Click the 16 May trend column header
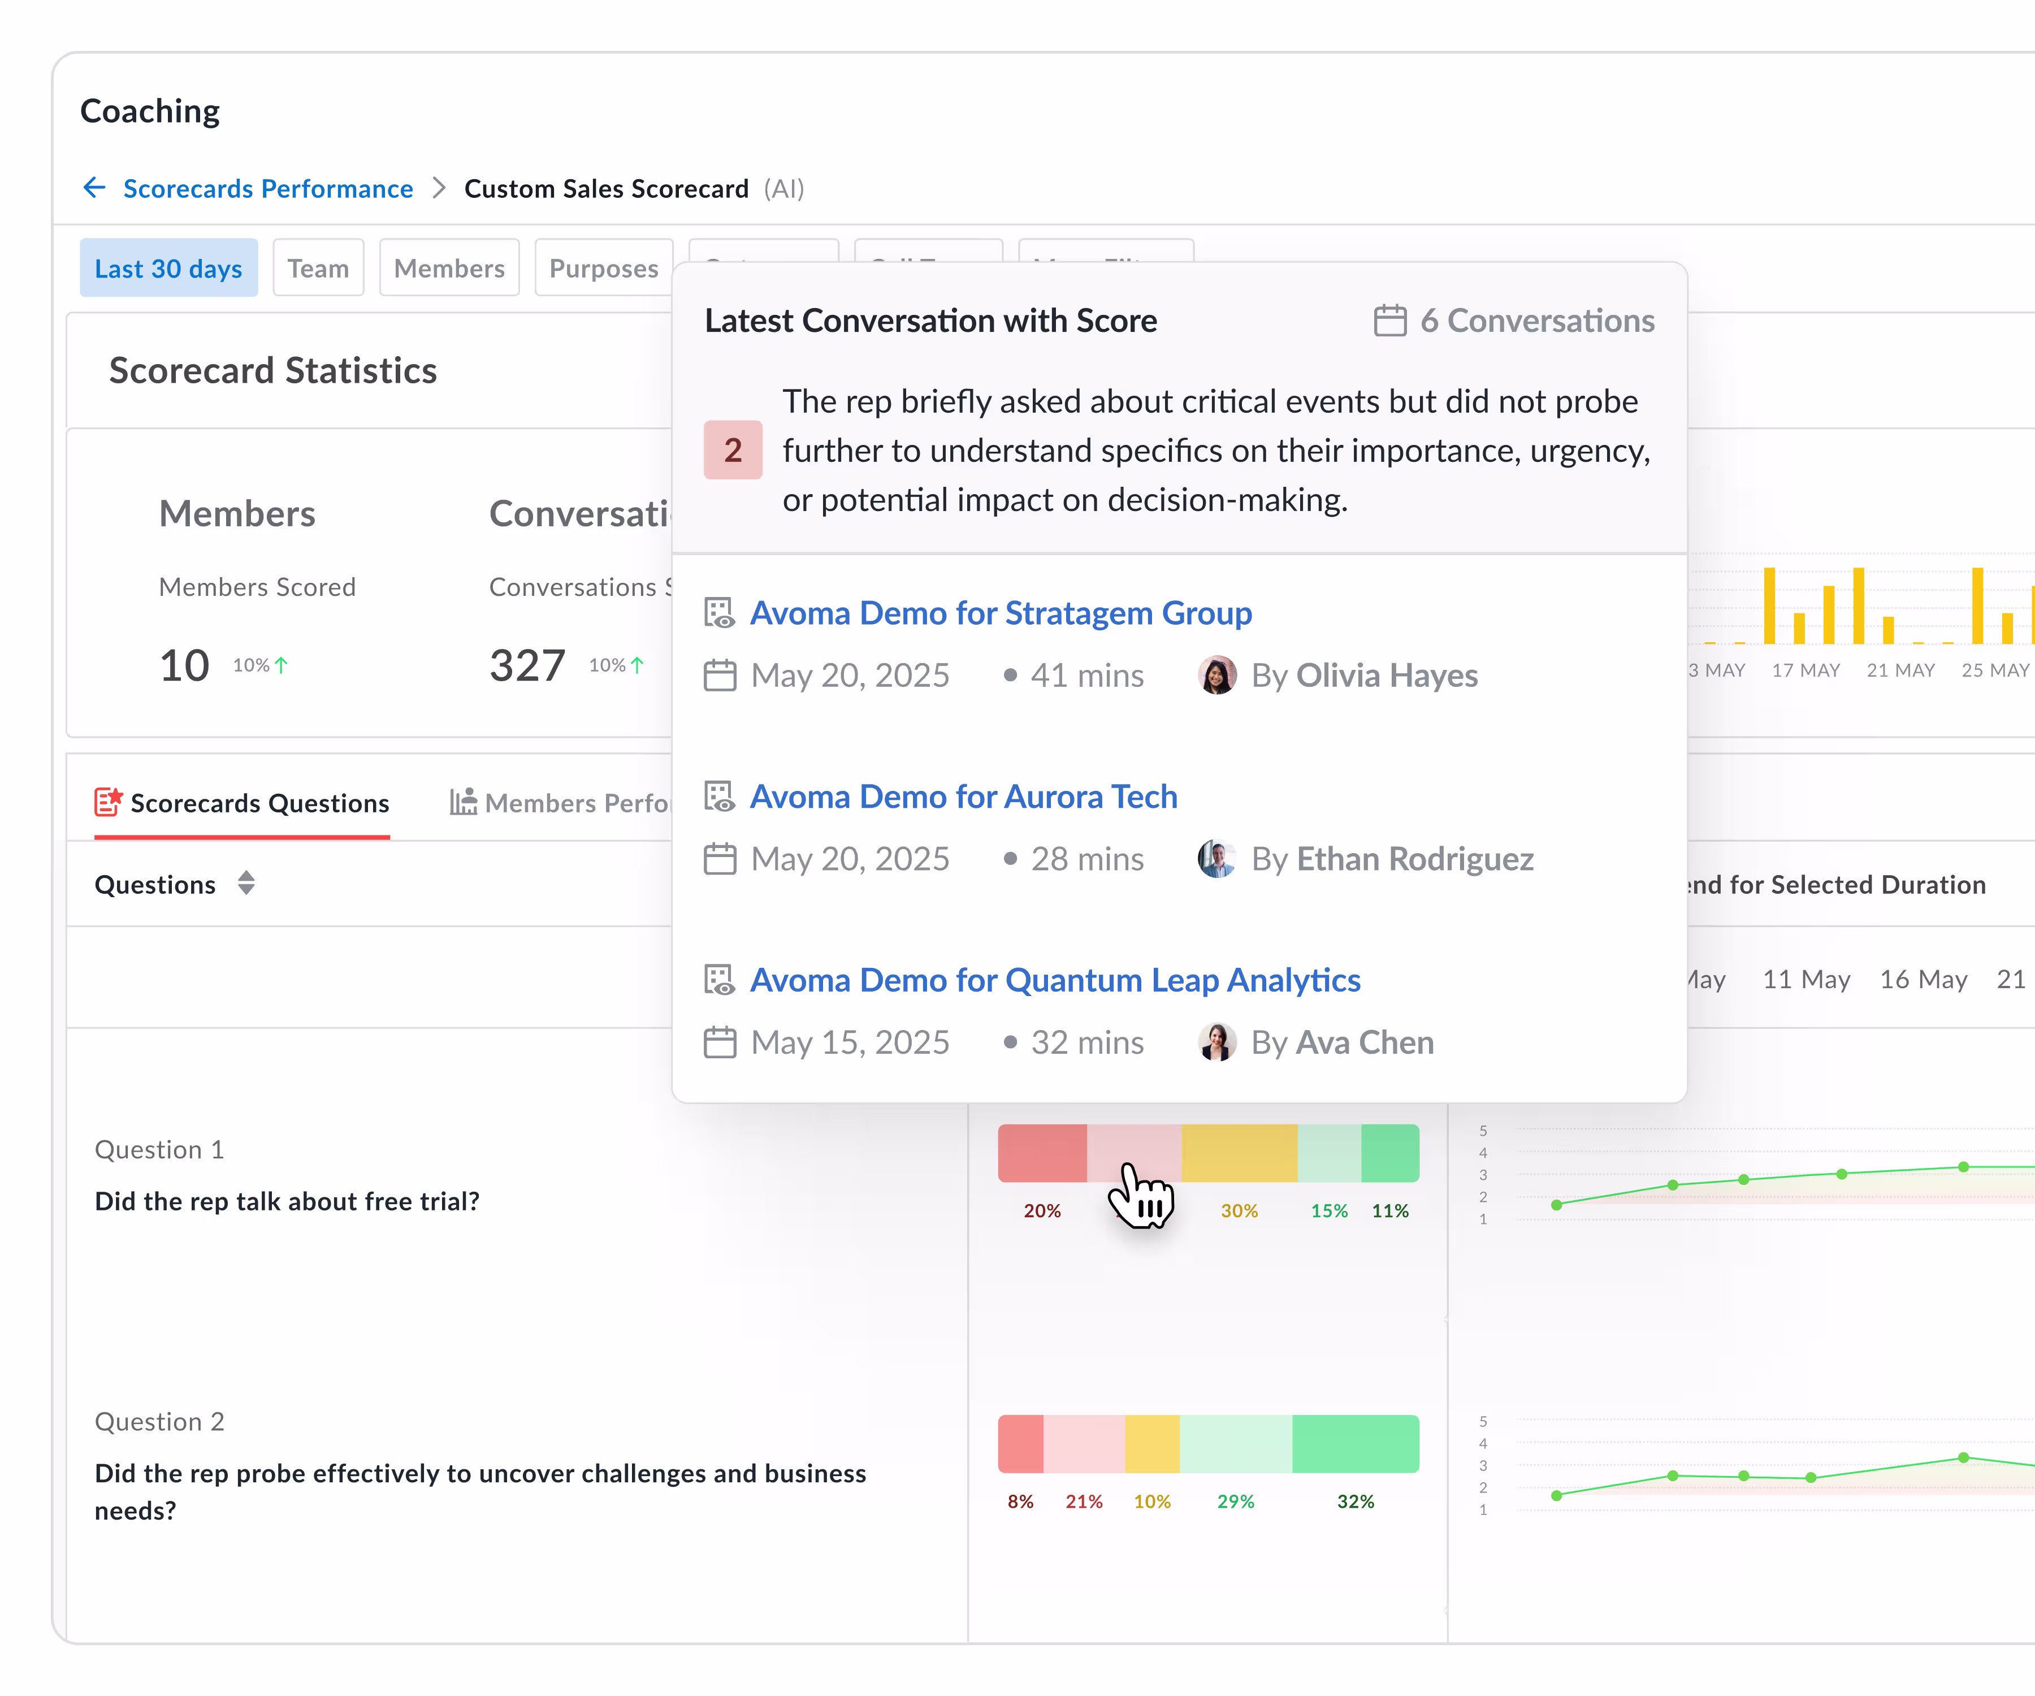The width and height of the screenshot is (2035, 1696). [x=1924, y=979]
